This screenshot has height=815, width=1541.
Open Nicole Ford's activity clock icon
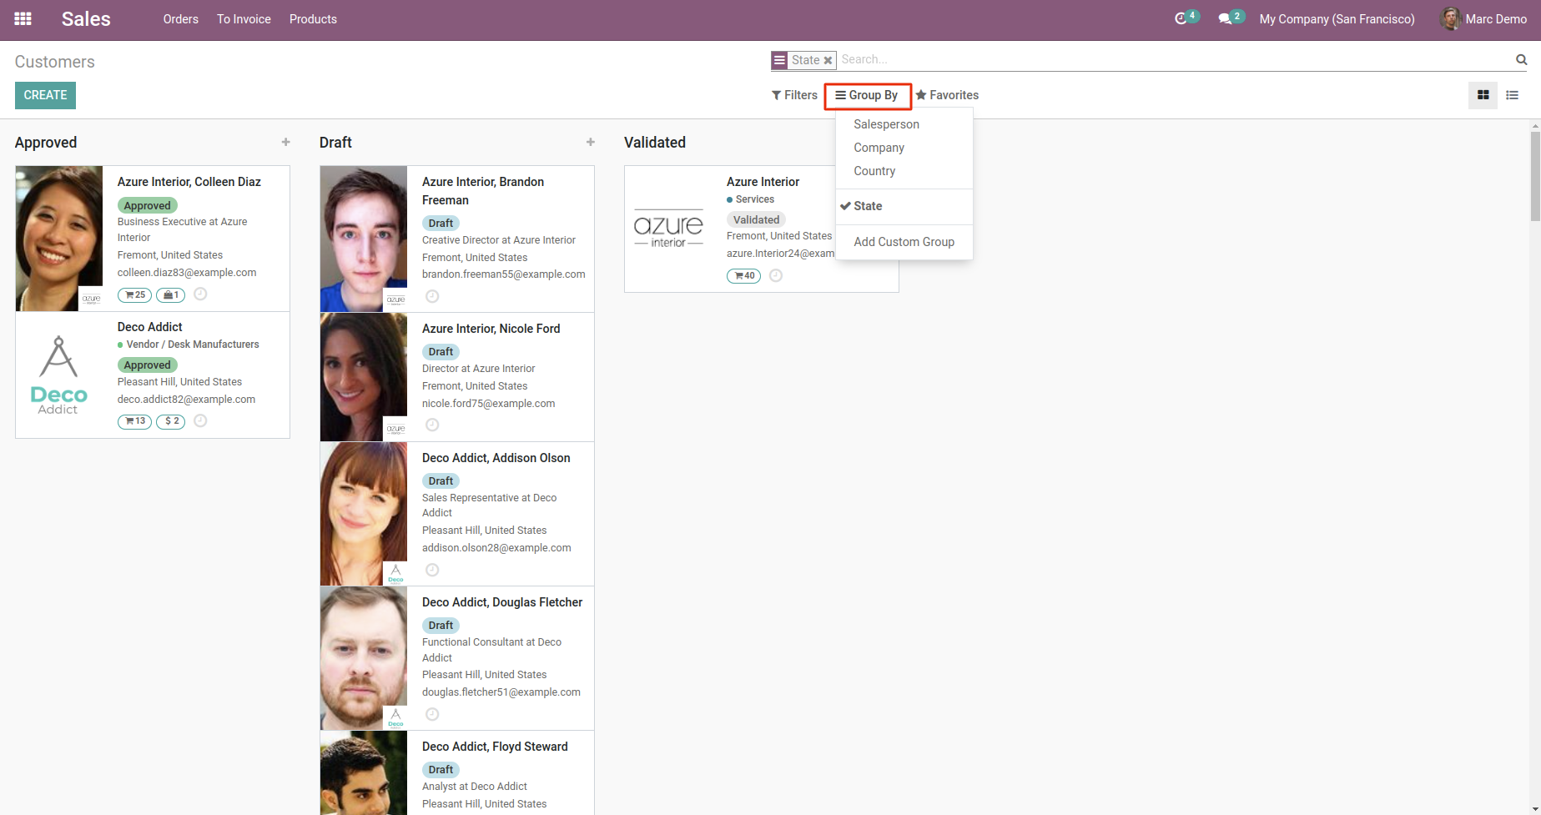[432, 425]
